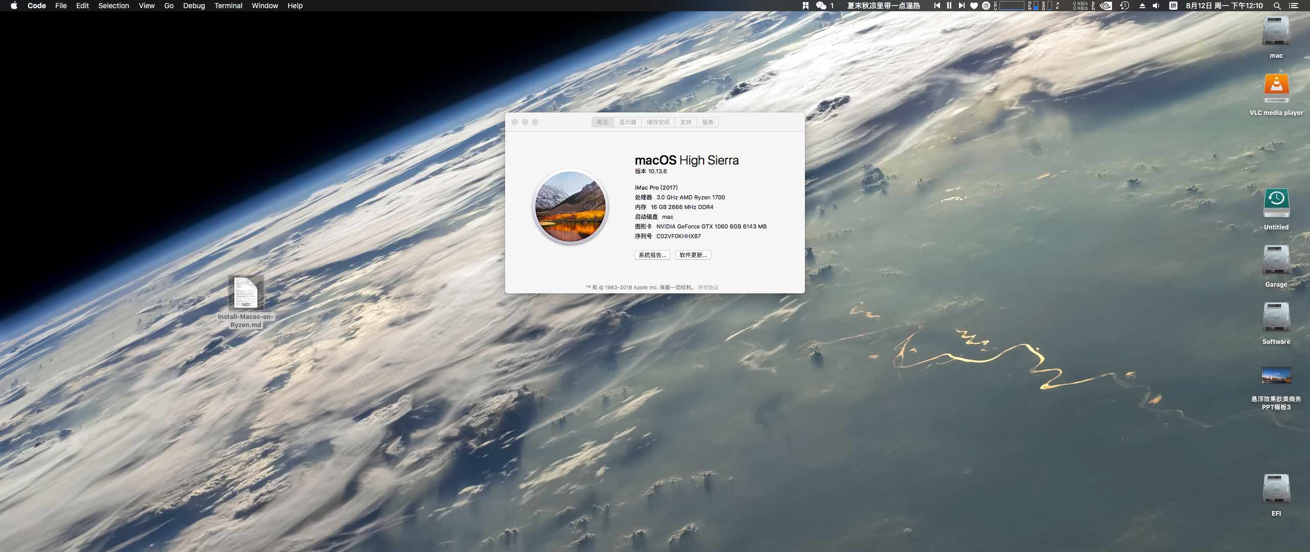
Task: Pause the music with the menu bar pause button
Action: tap(949, 6)
